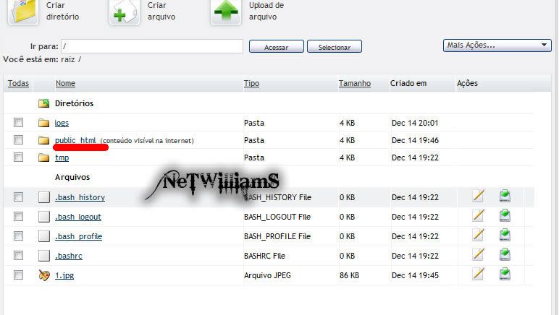This screenshot has width=559, height=315.
Task: Open the logs directory link
Action: (62, 123)
